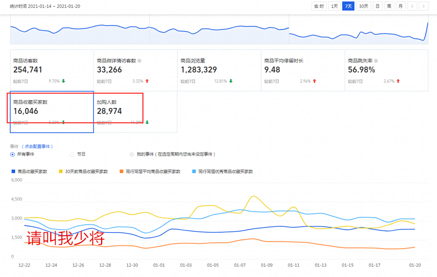Click the 6,000 y-axis label

tap(16, 180)
